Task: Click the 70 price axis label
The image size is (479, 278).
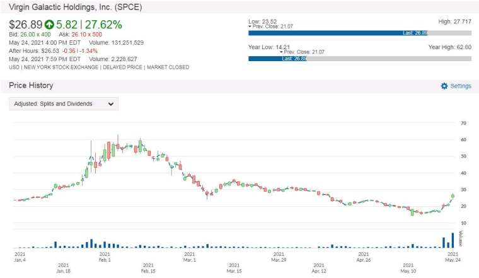Action: click(x=463, y=123)
